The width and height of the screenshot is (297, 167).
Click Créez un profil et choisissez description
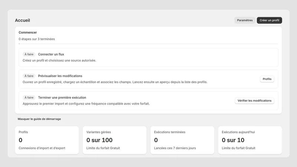click(x=59, y=60)
